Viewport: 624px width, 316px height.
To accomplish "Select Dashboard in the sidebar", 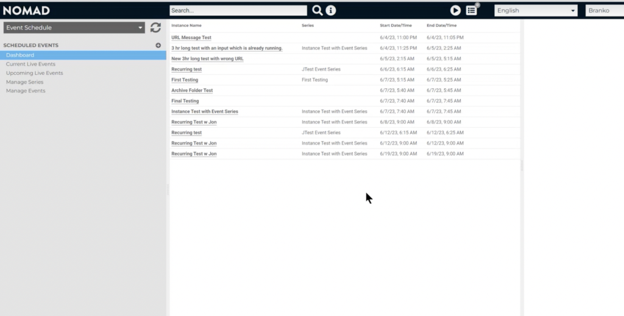I will 83,55.
